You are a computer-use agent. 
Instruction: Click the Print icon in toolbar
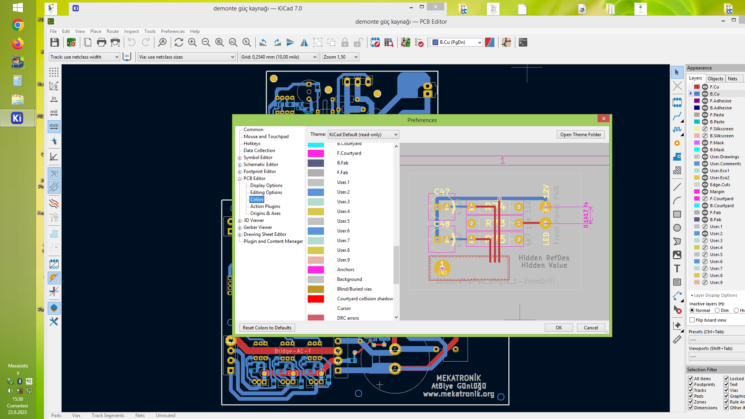(102, 42)
